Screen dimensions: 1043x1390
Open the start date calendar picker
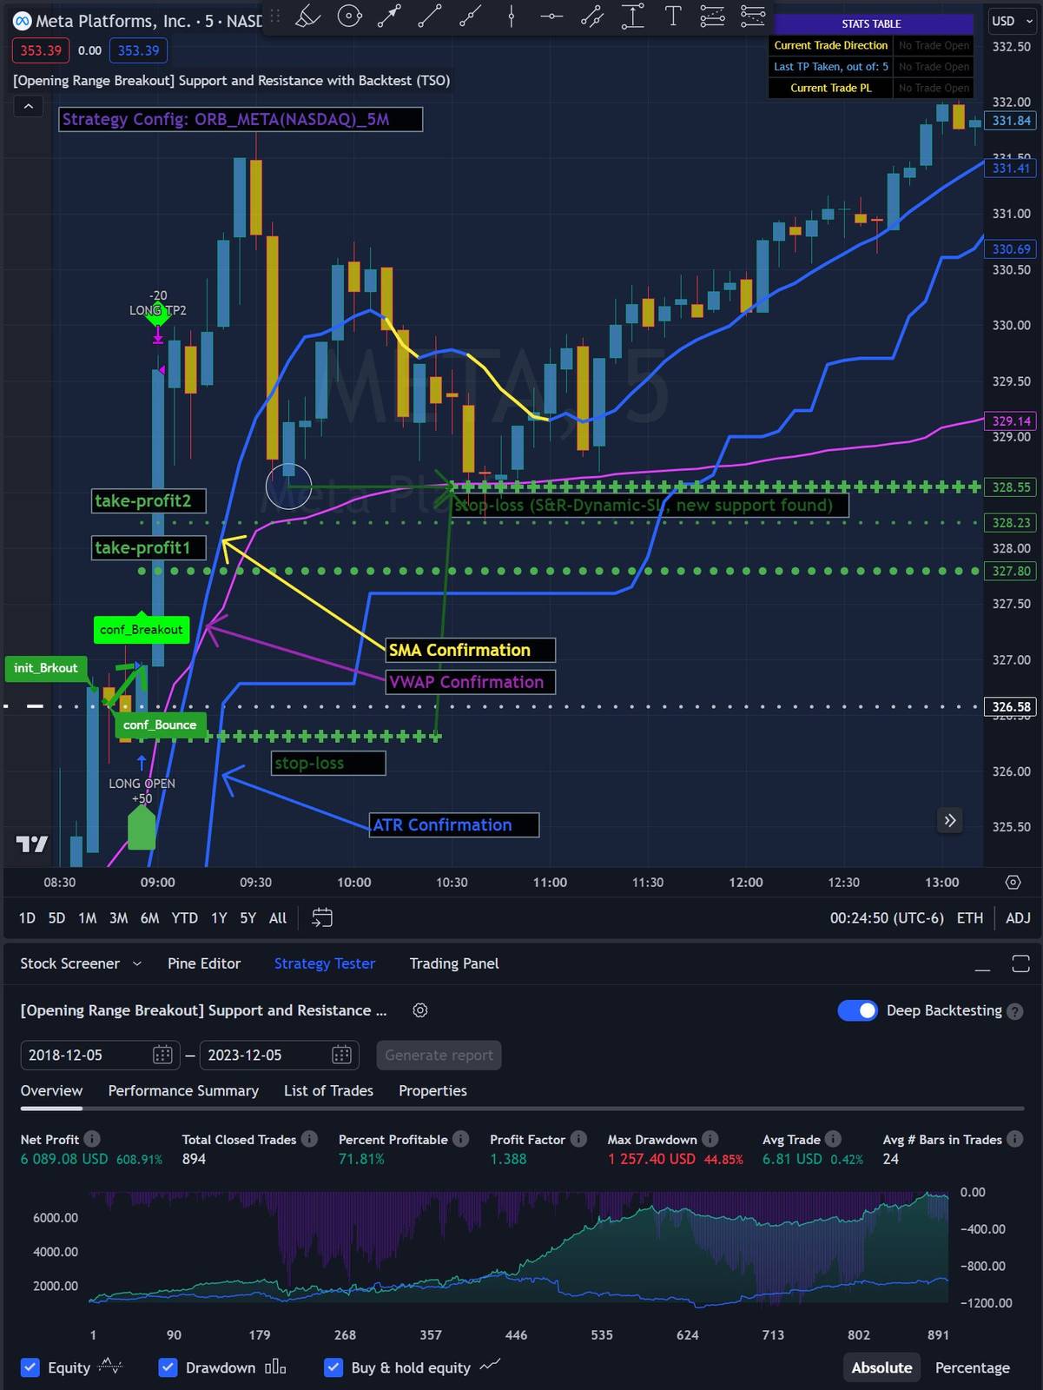click(x=162, y=1055)
